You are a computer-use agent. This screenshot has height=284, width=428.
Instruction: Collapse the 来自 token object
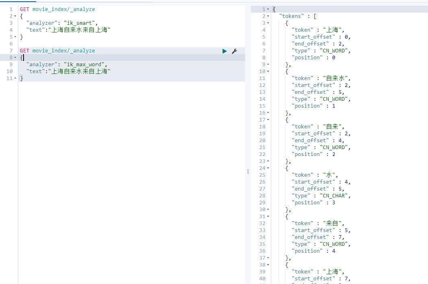[x=268, y=216]
